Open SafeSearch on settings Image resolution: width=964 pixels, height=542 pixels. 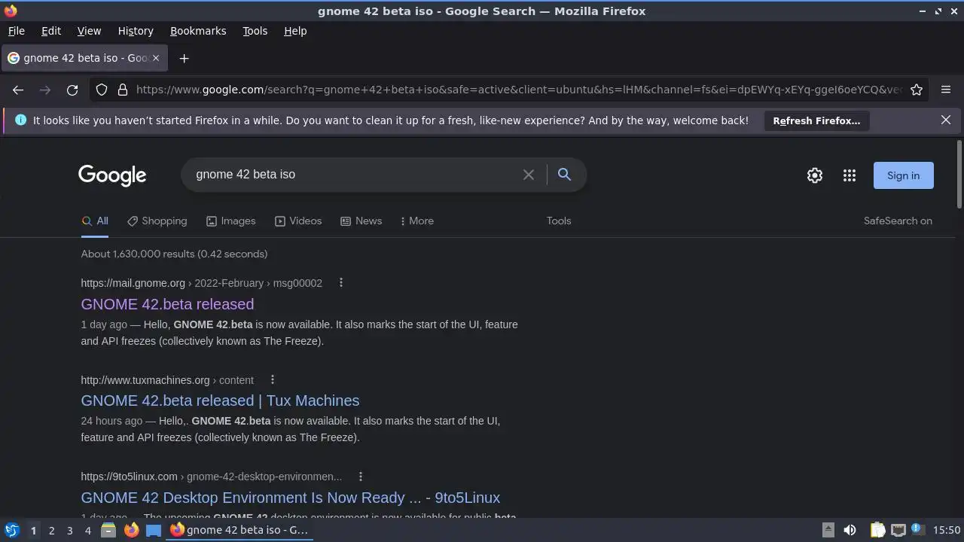898,221
